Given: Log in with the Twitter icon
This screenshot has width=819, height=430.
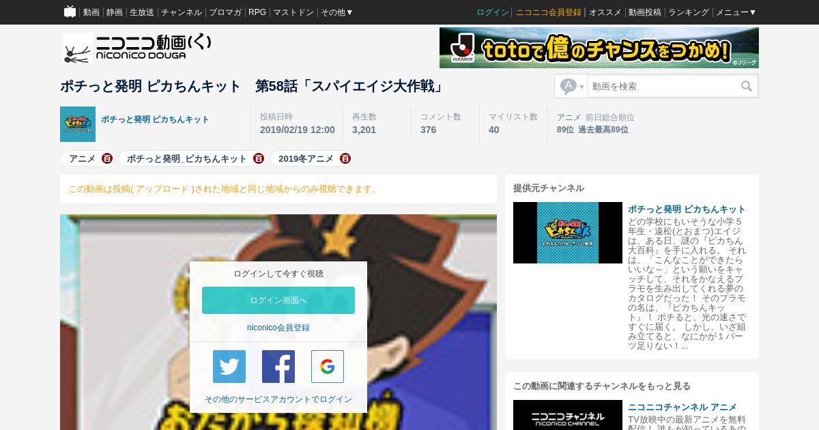Looking at the screenshot, I should click(229, 367).
